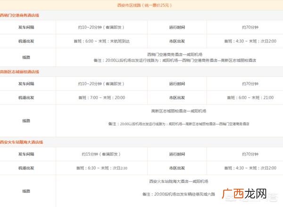Click the header 西安市区线路（统一票价25元）
The height and width of the screenshot is (207, 283).
144,5
